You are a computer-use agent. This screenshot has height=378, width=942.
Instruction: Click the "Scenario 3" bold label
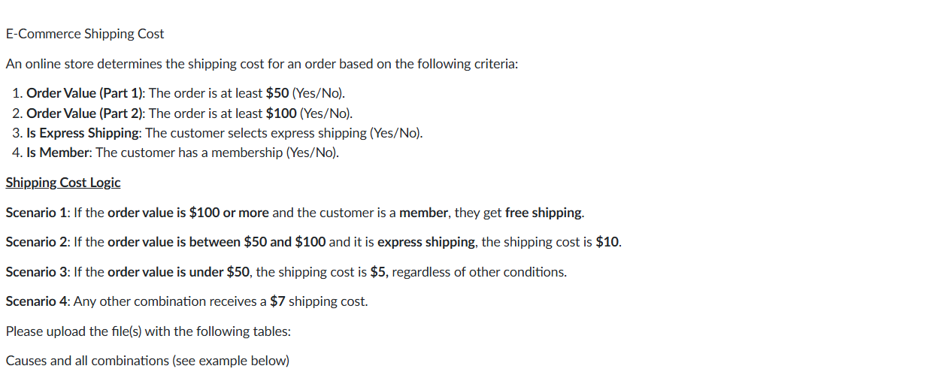click(x=36, y=272)
